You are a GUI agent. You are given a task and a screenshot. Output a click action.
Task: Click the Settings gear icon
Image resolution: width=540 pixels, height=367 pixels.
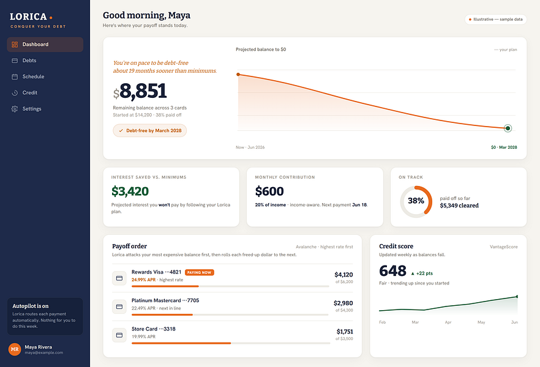pos(15,109)
